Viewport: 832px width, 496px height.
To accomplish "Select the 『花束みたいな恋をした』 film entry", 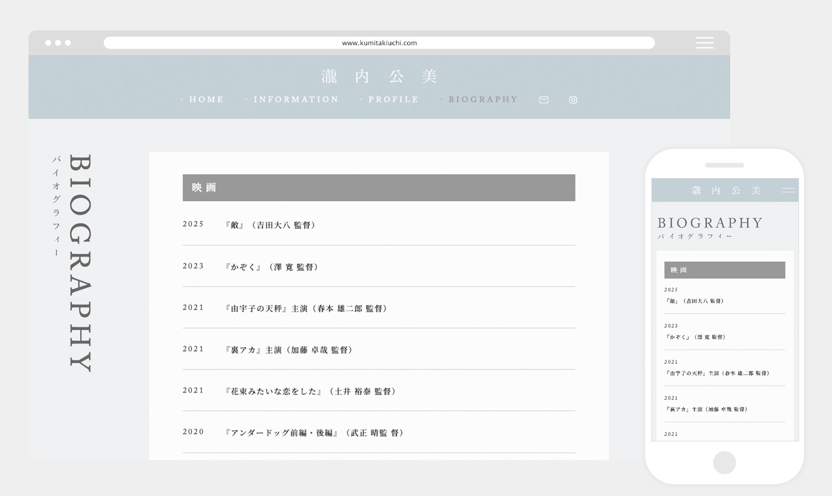I will click(x=310, y=391).
